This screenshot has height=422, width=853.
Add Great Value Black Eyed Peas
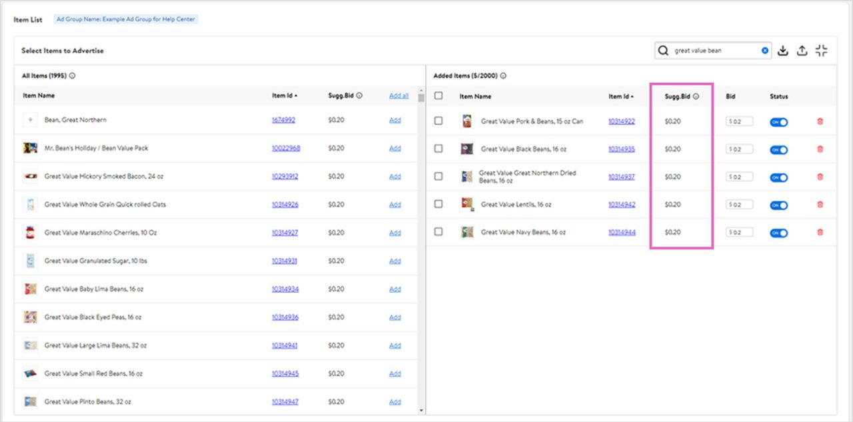[x=395, y=317]
